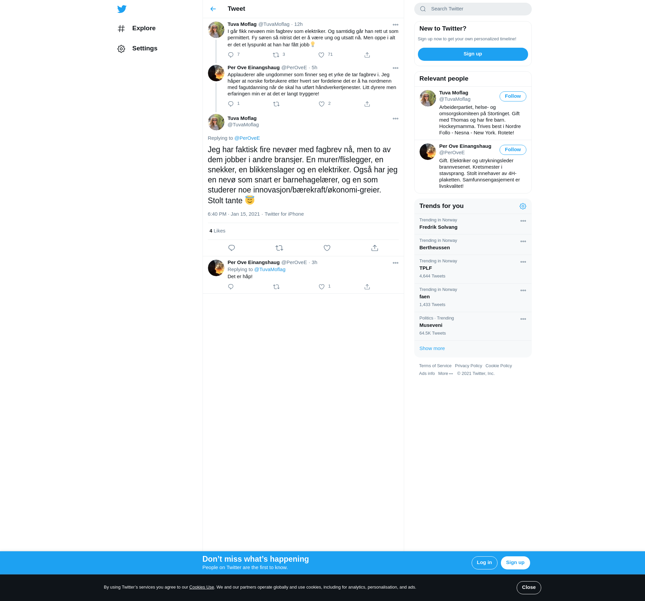Open Tuva Moflag's avatar on main tweet

click(216, 122)
